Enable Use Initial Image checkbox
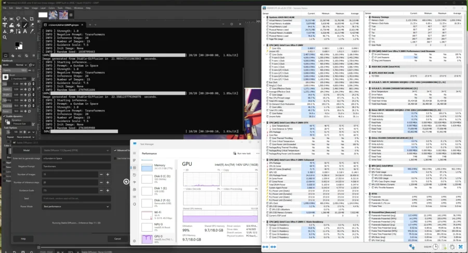This screenshot has height=253, width=468. pos(115,158)
